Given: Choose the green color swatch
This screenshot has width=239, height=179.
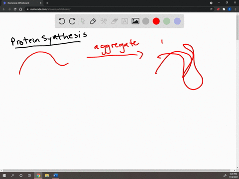Looking at the screenshot, I should pos(167,21).
